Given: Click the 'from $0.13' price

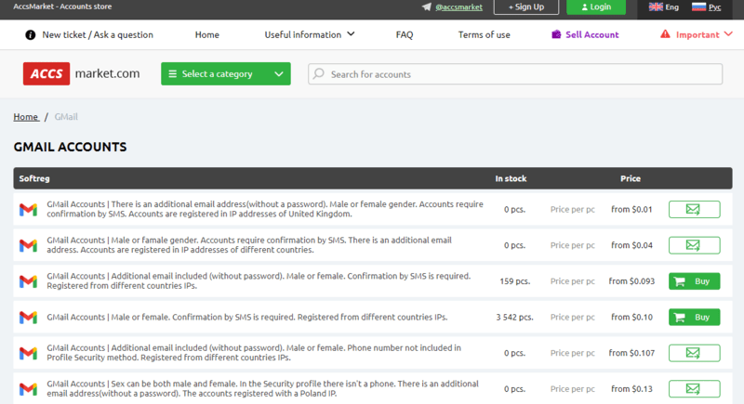Looking at the screenshot, I should click(x=631, y=389).
